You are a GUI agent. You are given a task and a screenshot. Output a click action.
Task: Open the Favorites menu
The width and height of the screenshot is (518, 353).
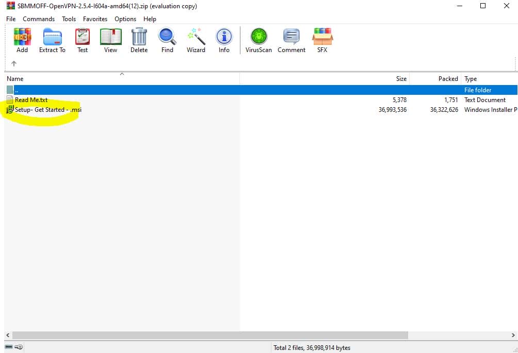(x=95, y=19)
